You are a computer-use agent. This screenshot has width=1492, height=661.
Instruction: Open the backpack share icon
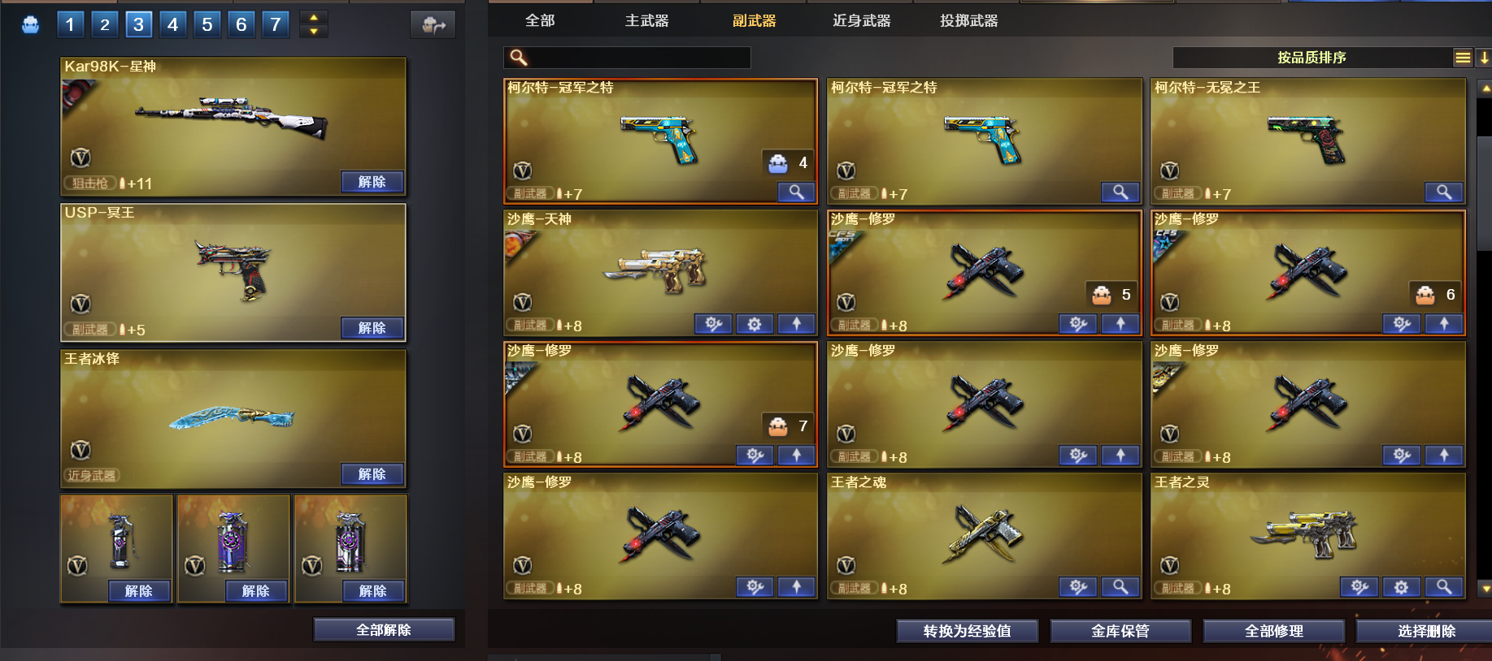[x=433, y=25]
